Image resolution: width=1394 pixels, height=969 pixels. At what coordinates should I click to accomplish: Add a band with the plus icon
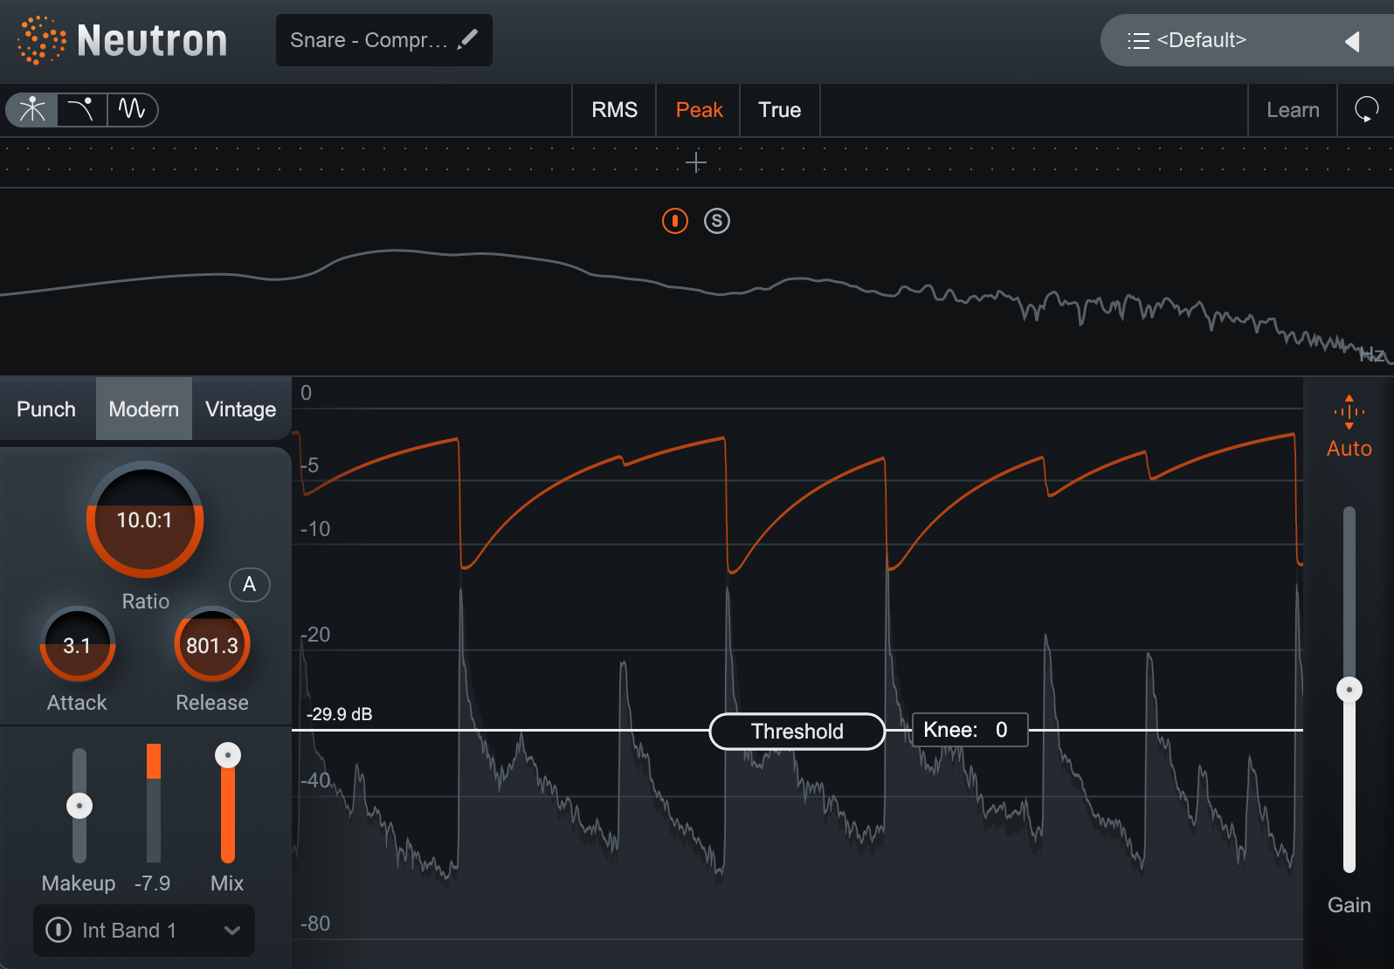696,162
